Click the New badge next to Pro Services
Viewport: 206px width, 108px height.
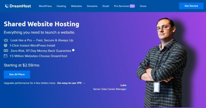[132, 6]
